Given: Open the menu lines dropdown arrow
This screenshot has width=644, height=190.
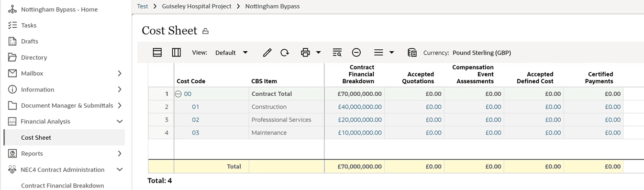Looking at the screenshot, I should [x=391, y=53].
